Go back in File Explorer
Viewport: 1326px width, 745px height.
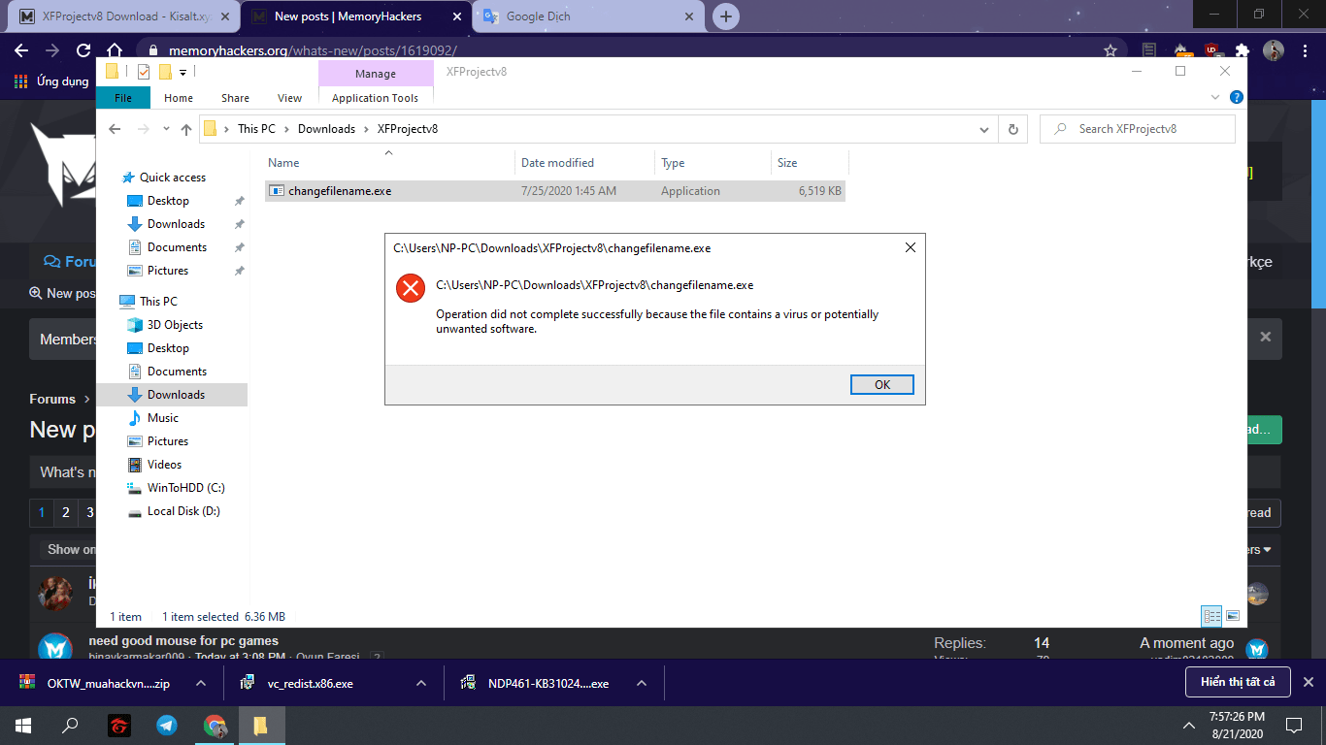click(115, 129)
